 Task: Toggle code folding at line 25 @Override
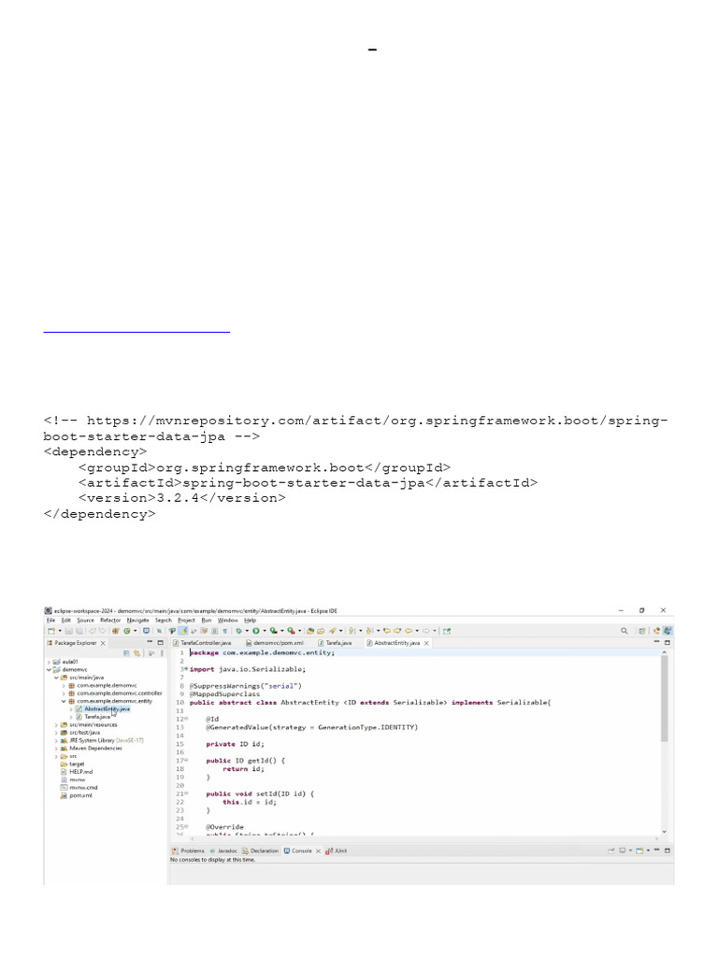pos(186,827)
